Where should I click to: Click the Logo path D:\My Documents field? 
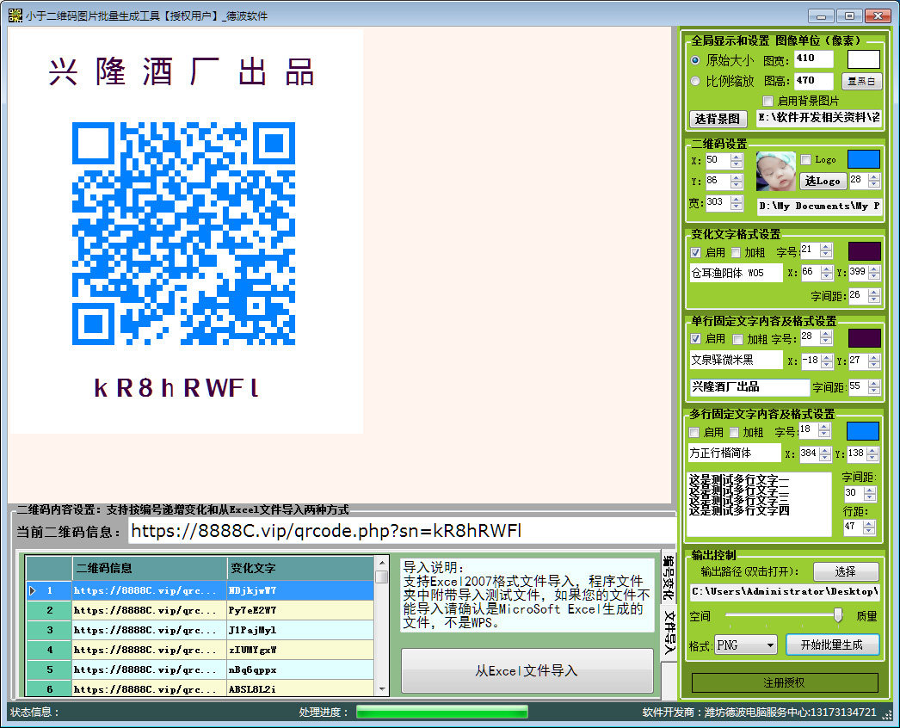(x=819, y=206)
